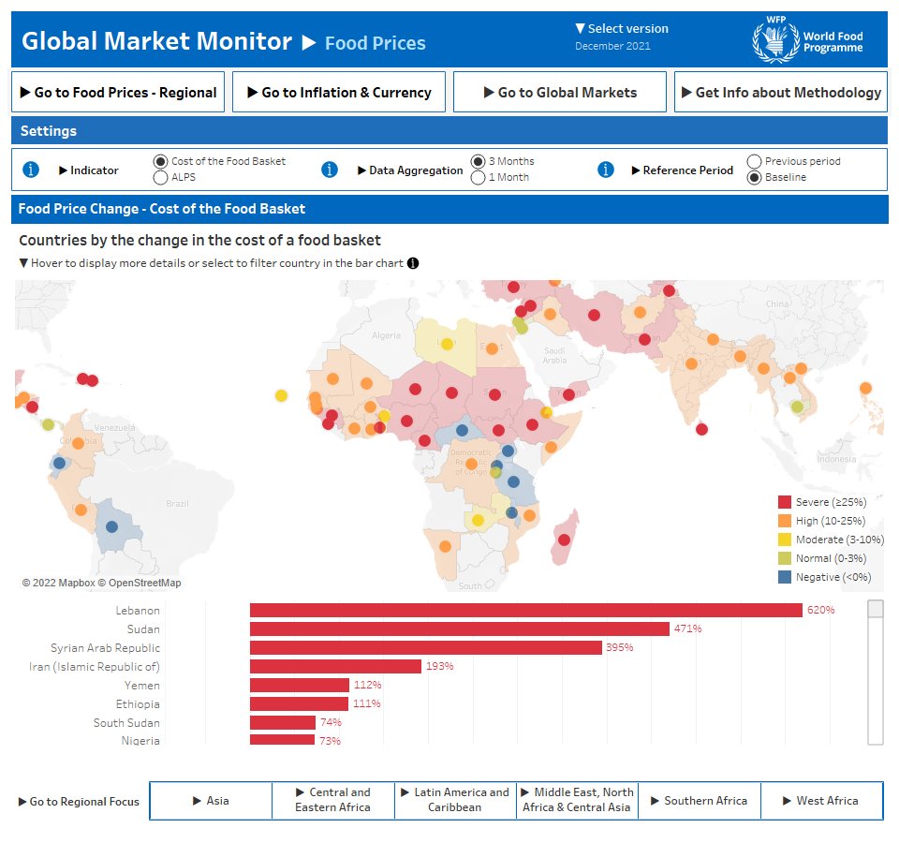
Task: Click the green dot on Cambodia
Action: point(797,407)
